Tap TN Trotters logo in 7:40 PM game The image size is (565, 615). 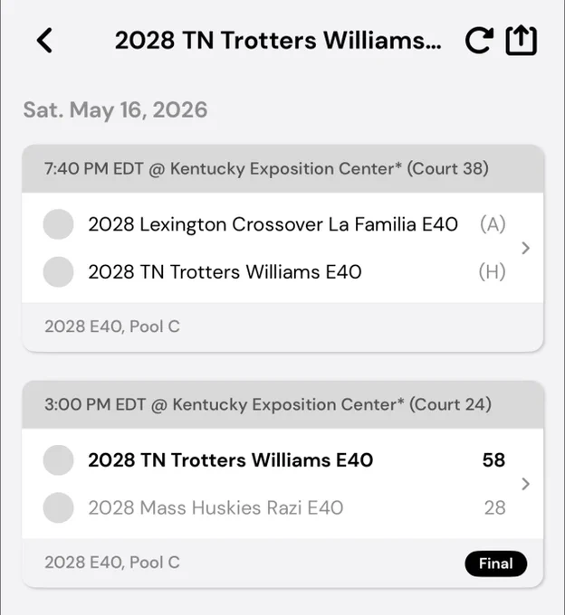pos(58,272)
